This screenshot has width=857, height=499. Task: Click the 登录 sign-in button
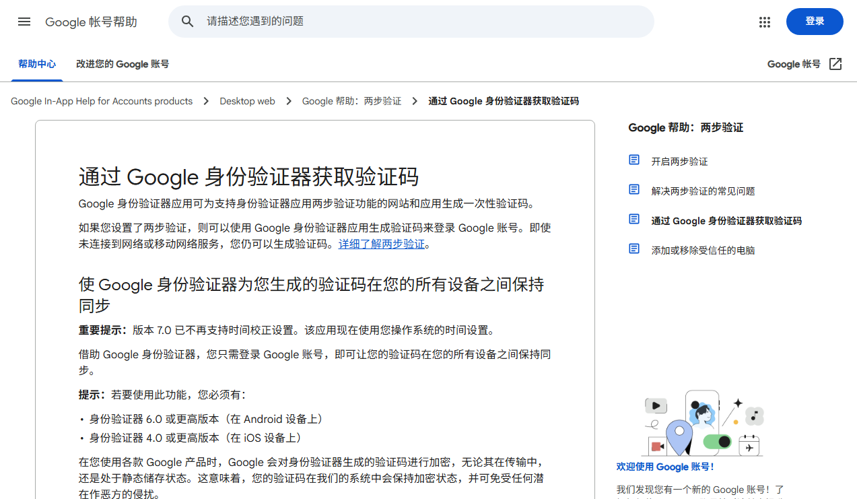pos(815,22)
